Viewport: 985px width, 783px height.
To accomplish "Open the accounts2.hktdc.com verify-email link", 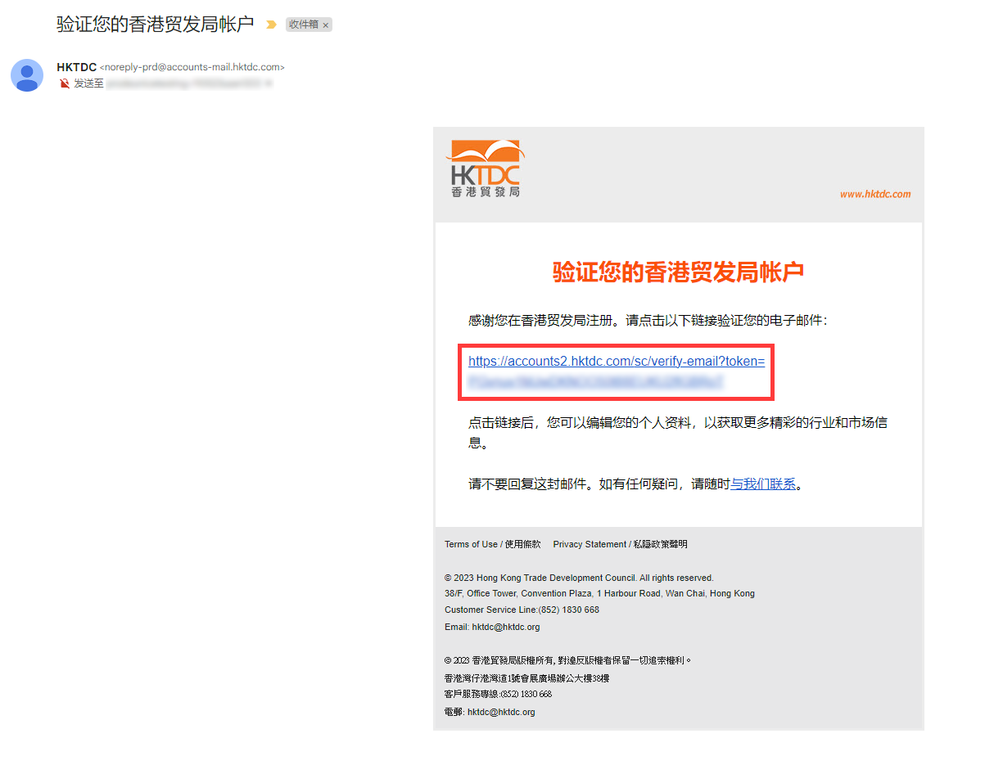I will 617,371.
